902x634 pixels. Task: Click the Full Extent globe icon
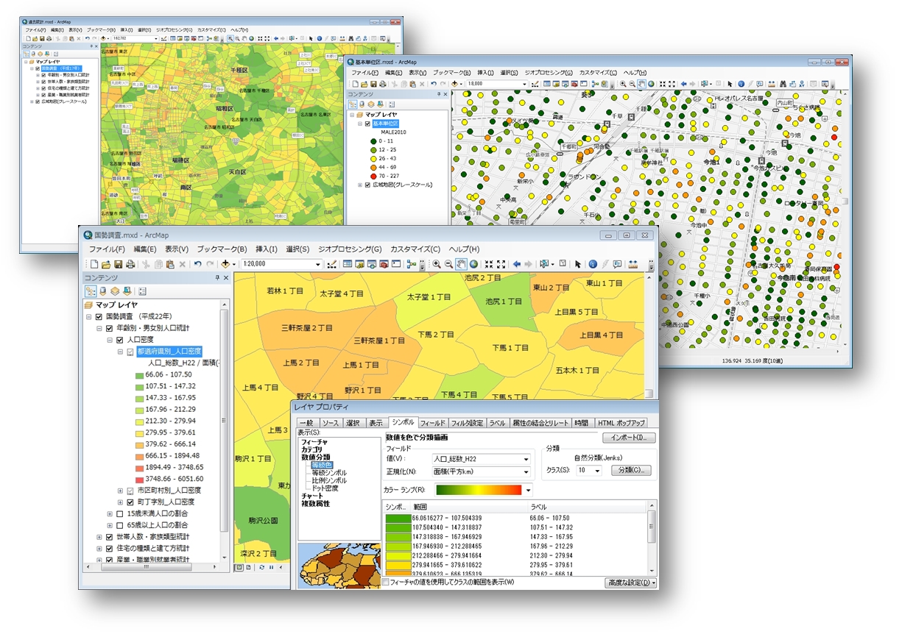pos(473,264)
